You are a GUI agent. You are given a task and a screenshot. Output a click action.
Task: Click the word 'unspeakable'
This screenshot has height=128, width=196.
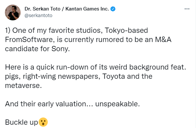116,104
